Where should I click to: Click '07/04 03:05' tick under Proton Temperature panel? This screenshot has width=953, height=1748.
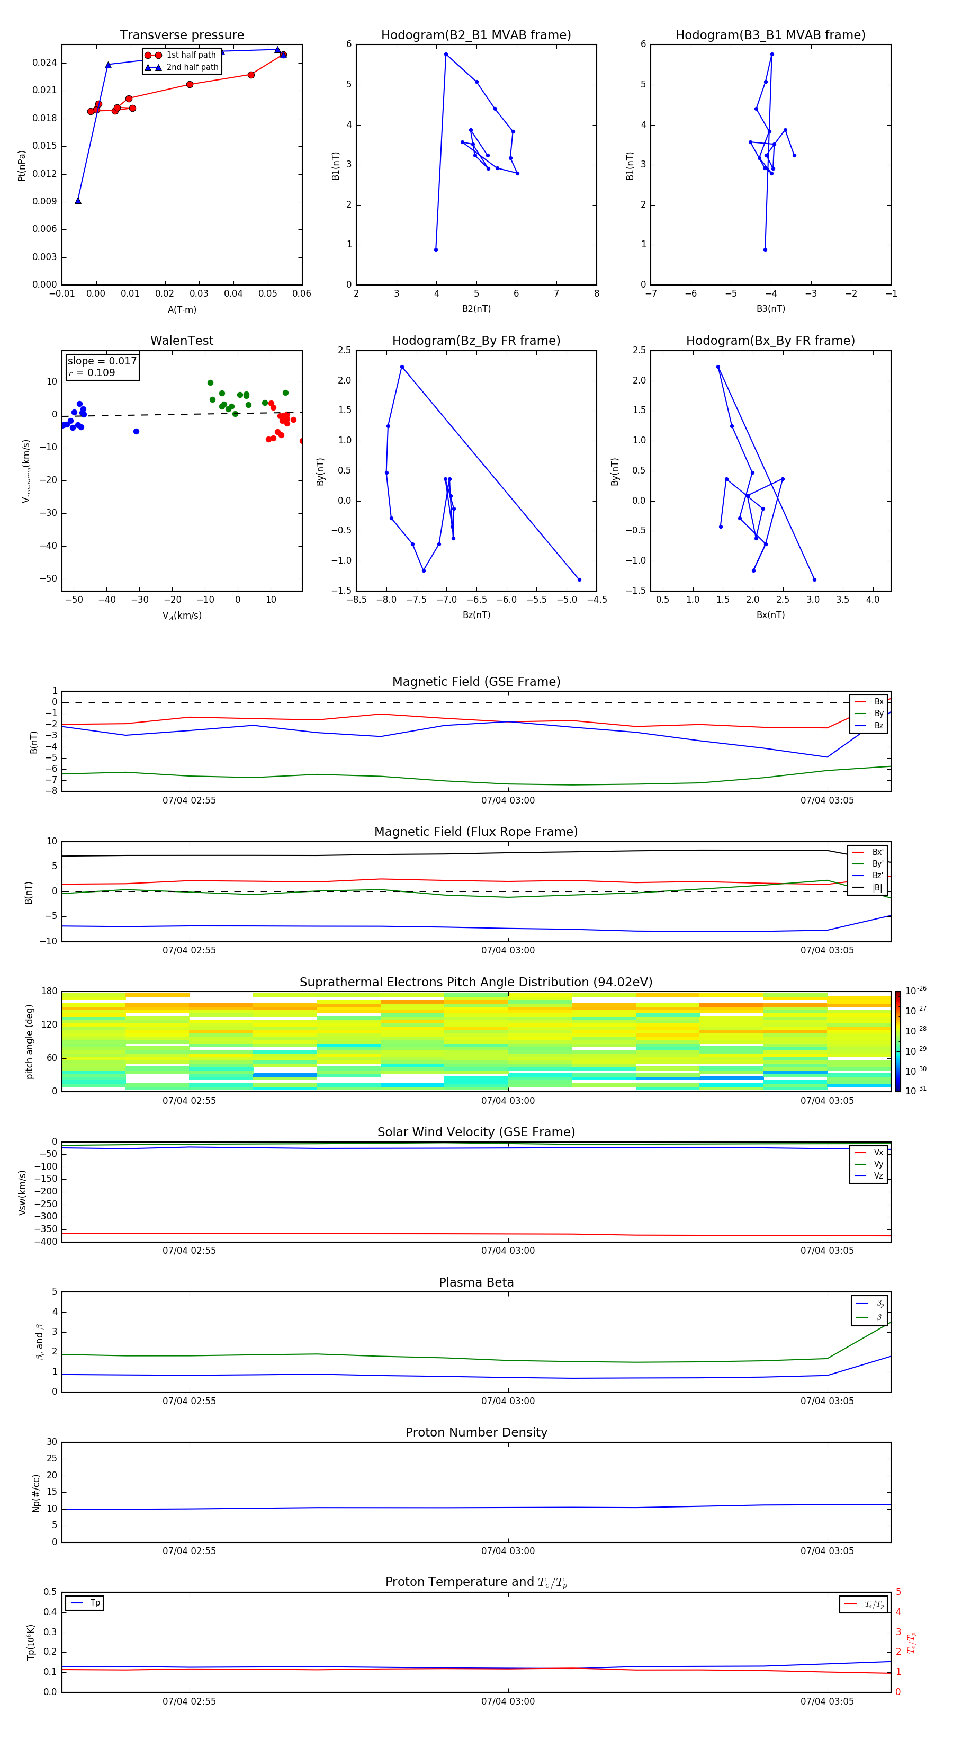coord(827,1701)
